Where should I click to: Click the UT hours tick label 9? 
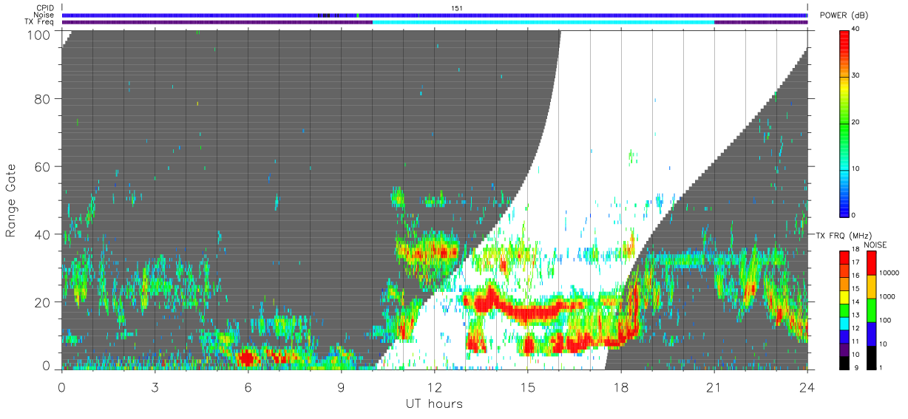[x=341, y=387]
